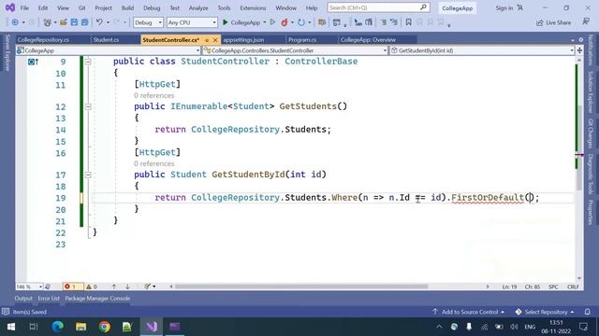Open the Package Manager Console tab
Image resolution: width=599 pixels, height=336 pixels.
point(97,299)
